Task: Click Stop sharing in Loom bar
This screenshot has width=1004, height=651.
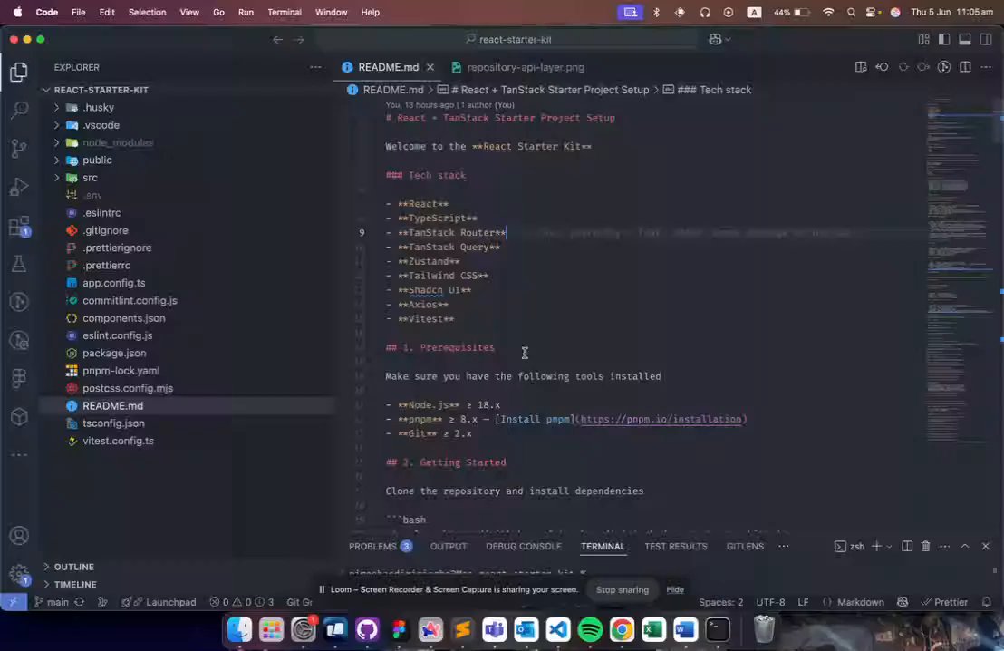Action: click(623, 589)
